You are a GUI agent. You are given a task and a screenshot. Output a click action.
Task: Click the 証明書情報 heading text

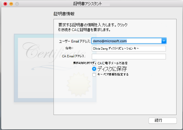click(64, 14)
